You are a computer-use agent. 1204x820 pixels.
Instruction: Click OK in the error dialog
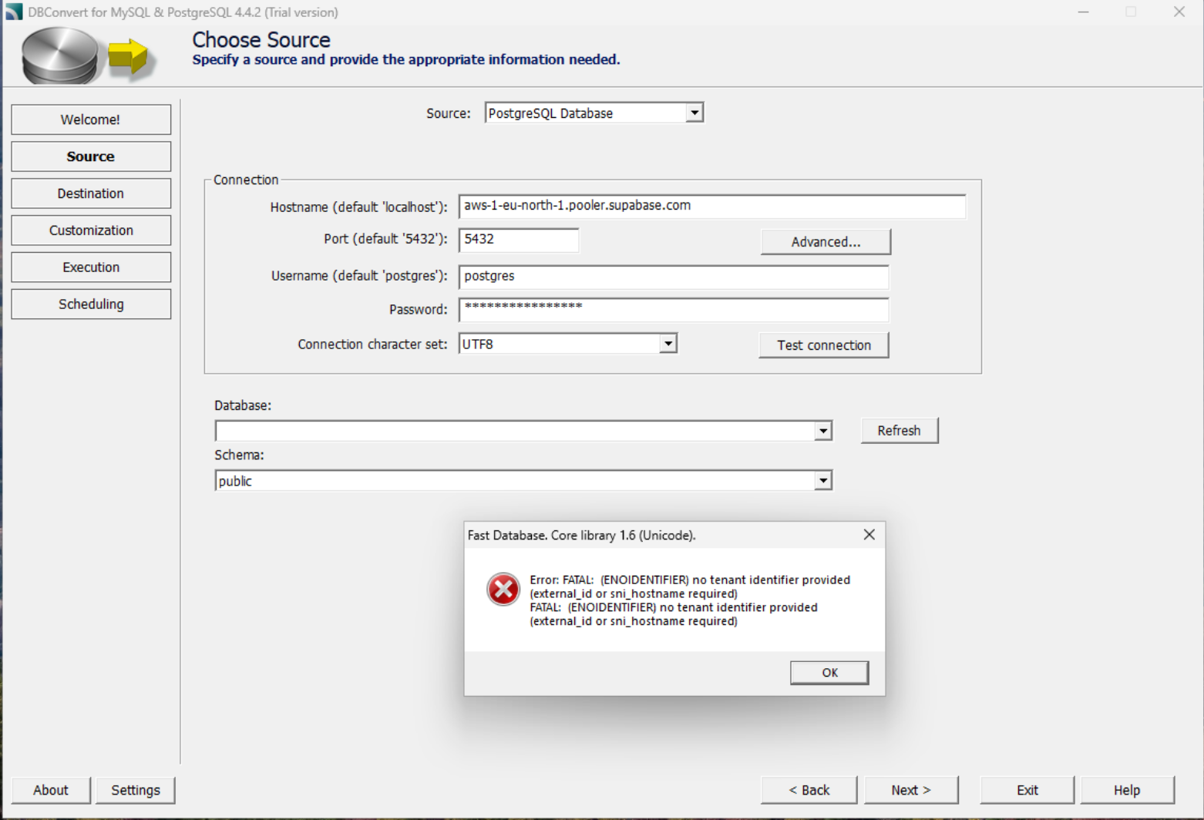[x=829, y=673]
